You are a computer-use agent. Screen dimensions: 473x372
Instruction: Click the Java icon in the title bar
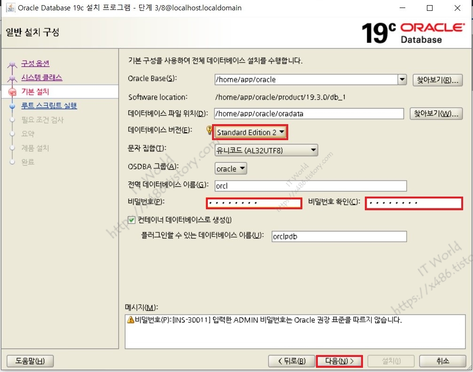pos(10,8)
